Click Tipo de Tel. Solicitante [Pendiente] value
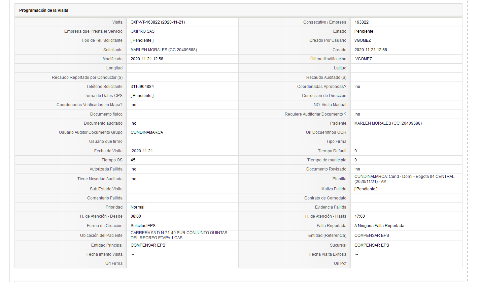This screenshot has width=481, height=282. pyautogui.click(x=142, y=40)
